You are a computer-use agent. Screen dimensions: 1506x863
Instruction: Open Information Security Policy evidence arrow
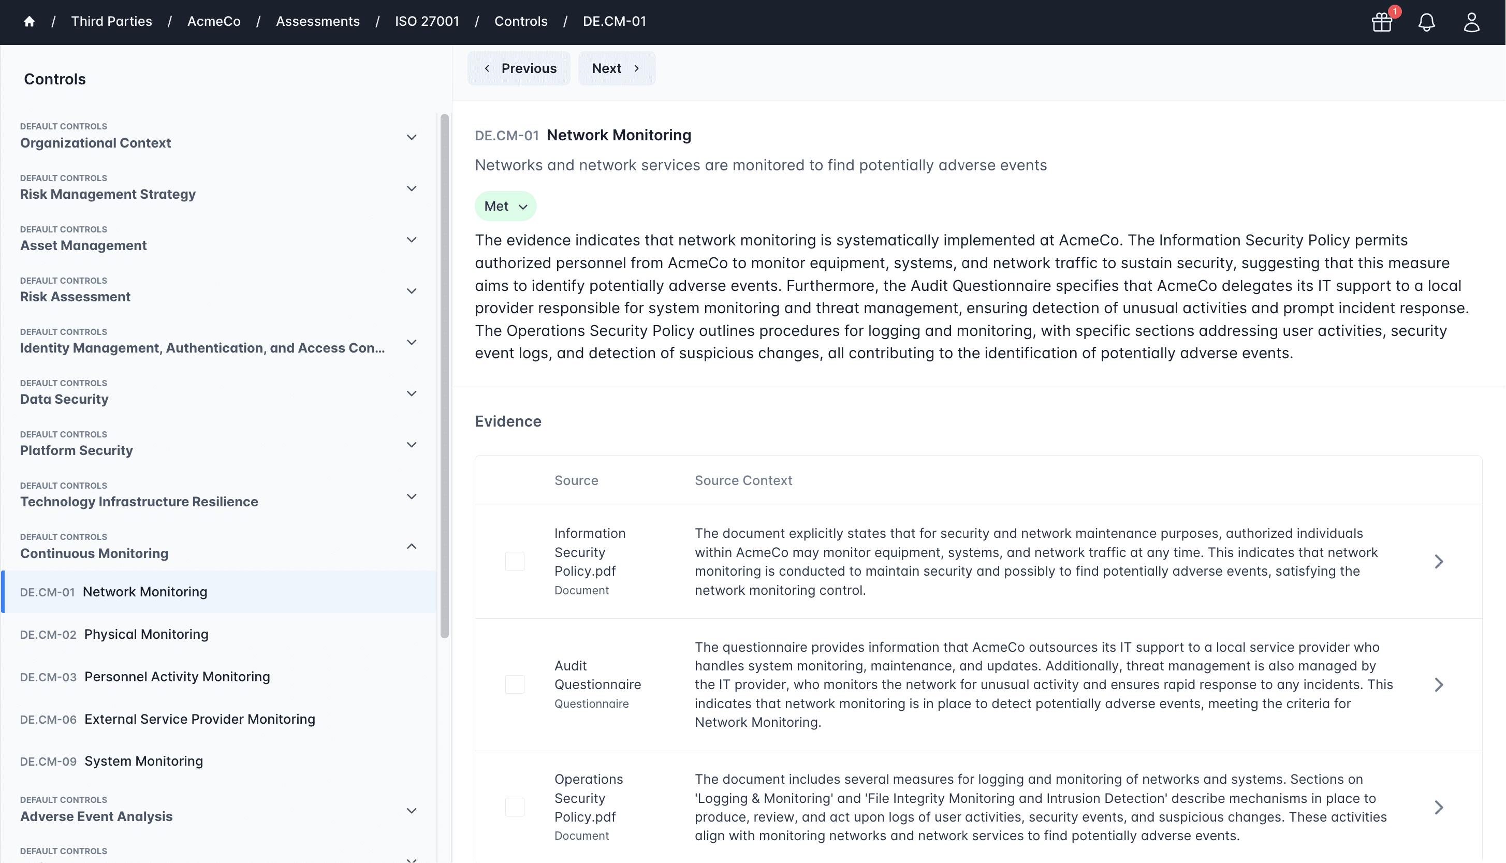point(1438,561)
